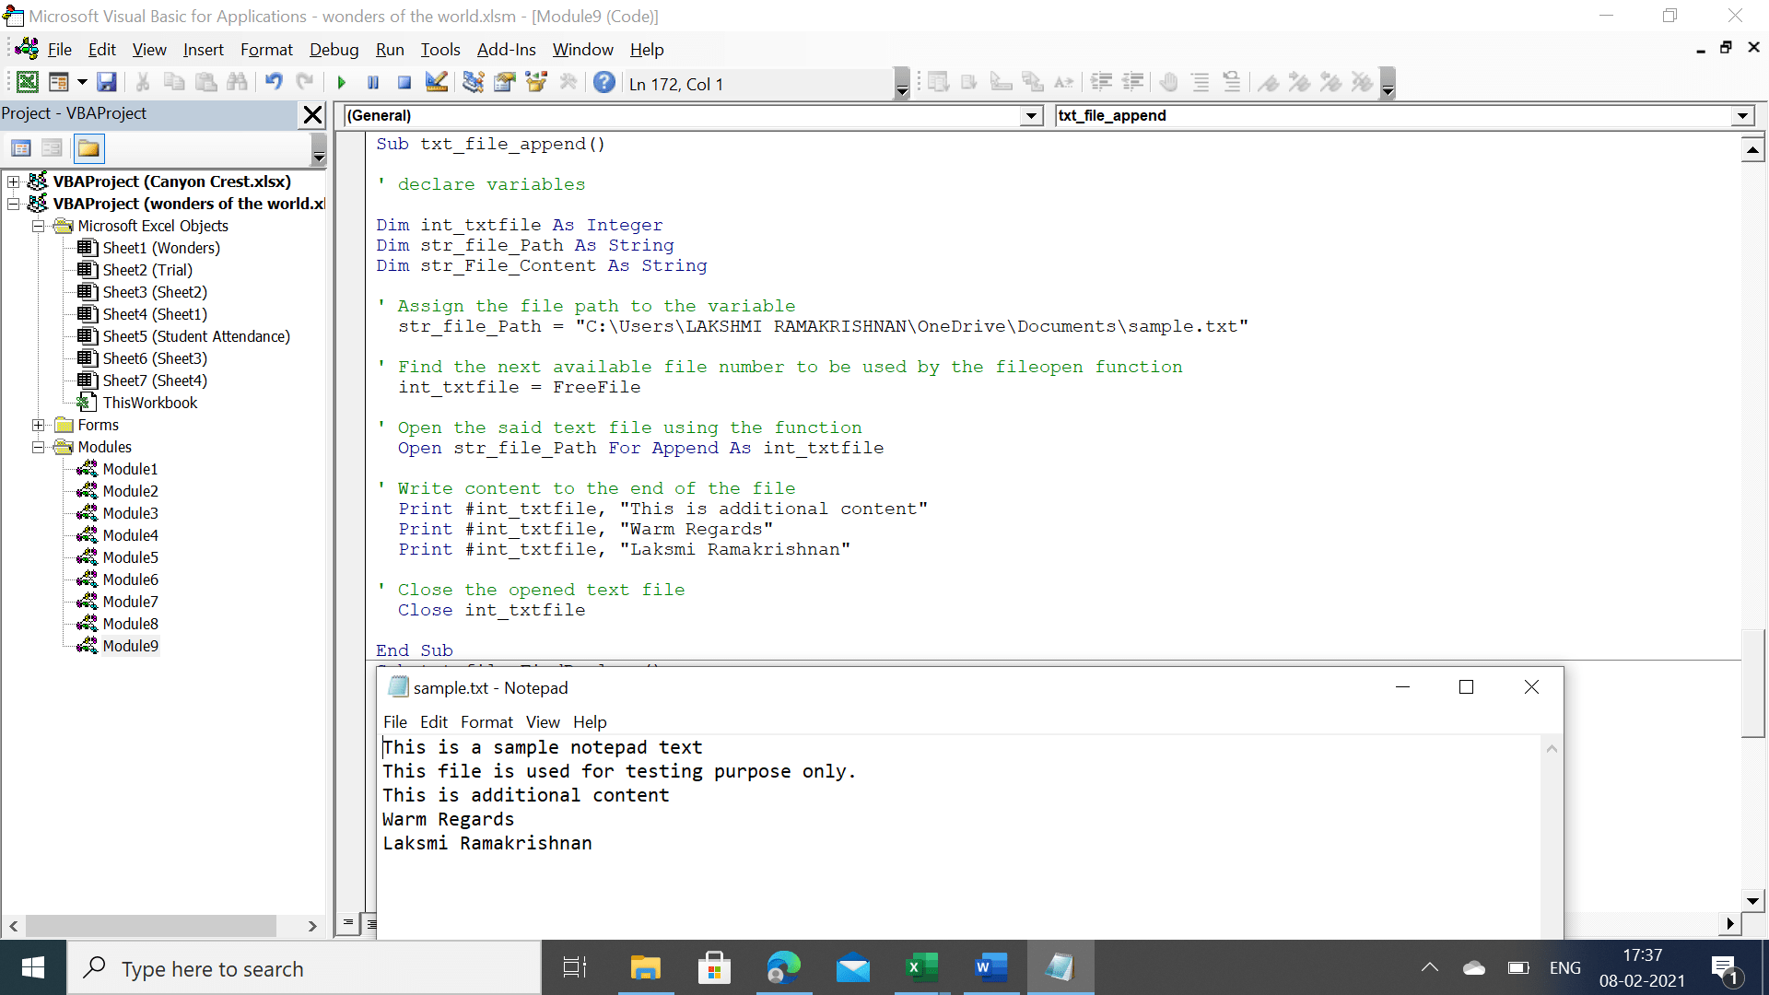Open the Properties Window
Viewport: 1769px width, 995px height.
point(504,82)
